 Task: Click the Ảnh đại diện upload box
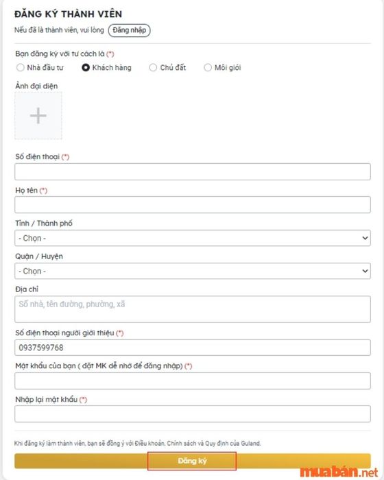tap(38, 116)
